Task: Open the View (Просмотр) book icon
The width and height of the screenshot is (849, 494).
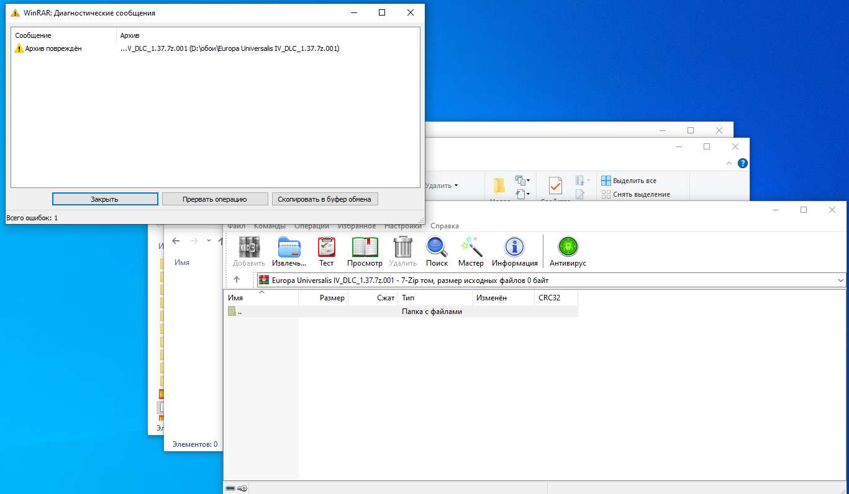Action: (365, 247)
